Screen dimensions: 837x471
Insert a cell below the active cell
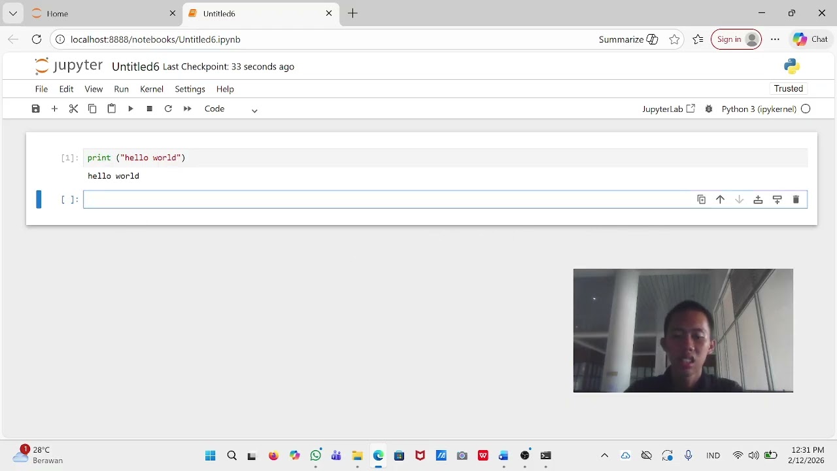click(x=777, y=200)
